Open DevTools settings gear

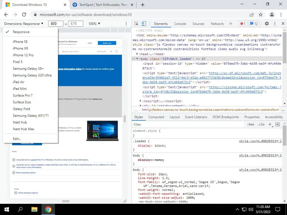pyautogui.click(x=267, y=24)
